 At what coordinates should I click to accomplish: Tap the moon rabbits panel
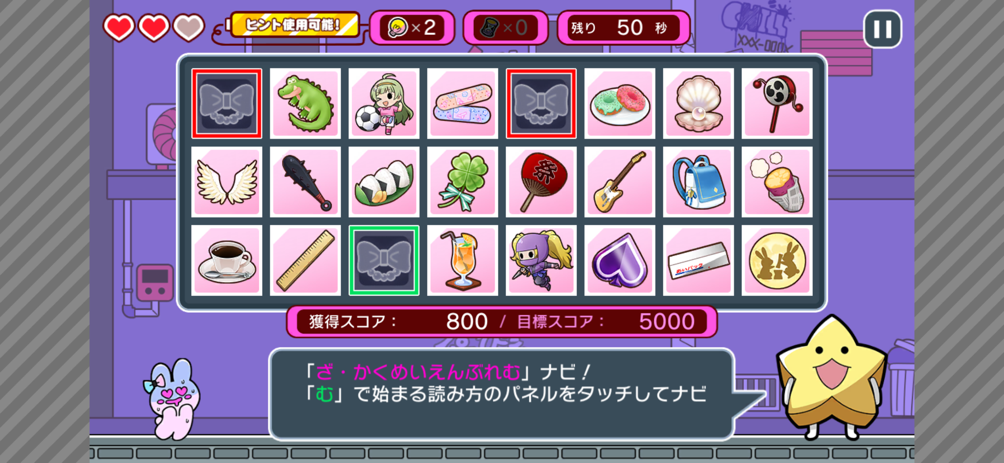[777, 260]
